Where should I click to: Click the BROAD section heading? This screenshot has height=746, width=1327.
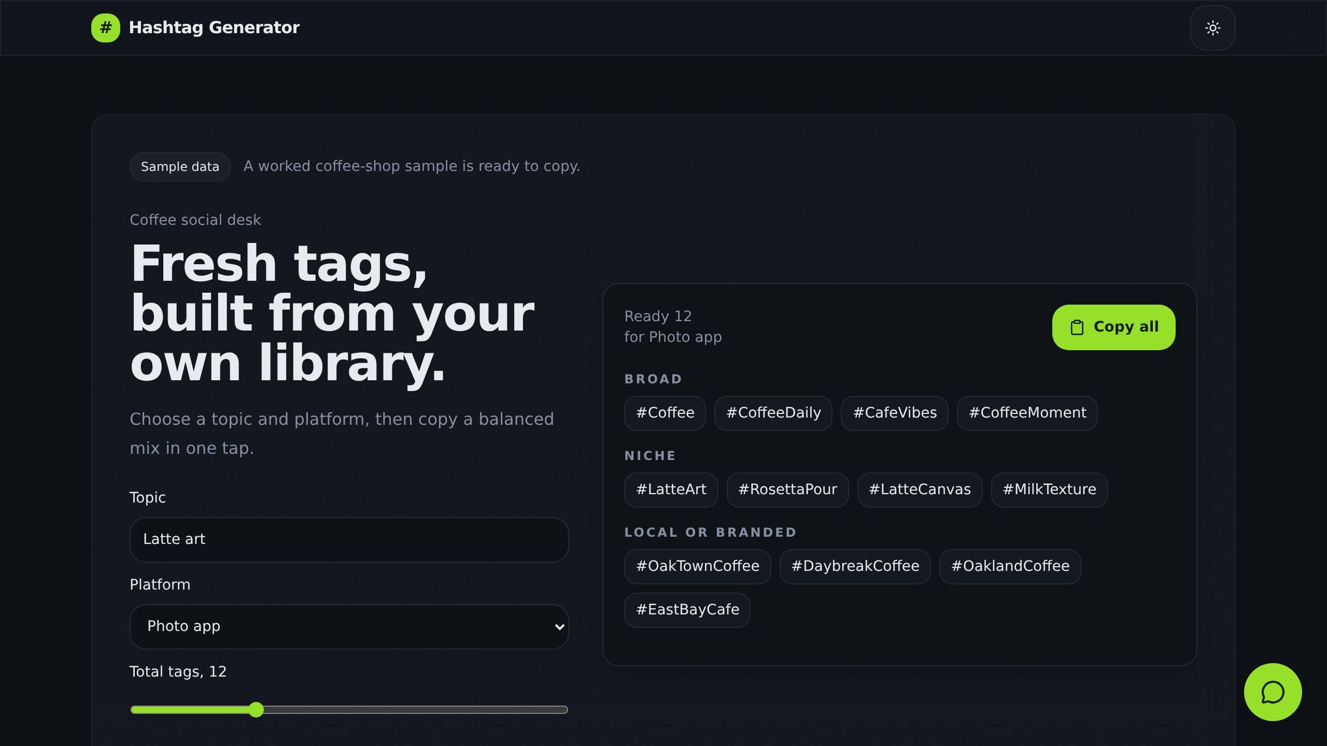(653, 379)
